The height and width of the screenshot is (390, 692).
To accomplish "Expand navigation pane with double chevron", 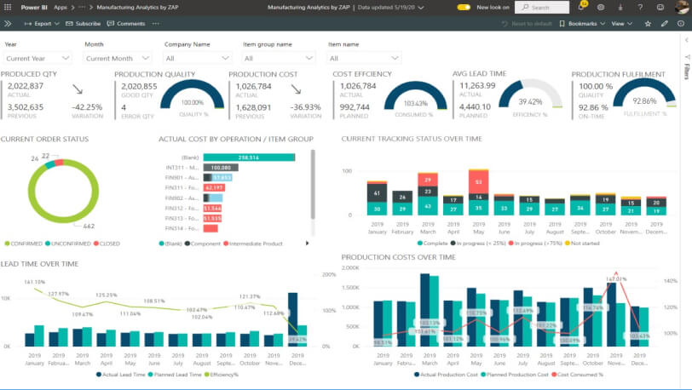I will pos(8,23).
